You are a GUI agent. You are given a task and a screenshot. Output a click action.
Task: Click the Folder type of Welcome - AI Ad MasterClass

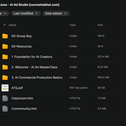73,67
